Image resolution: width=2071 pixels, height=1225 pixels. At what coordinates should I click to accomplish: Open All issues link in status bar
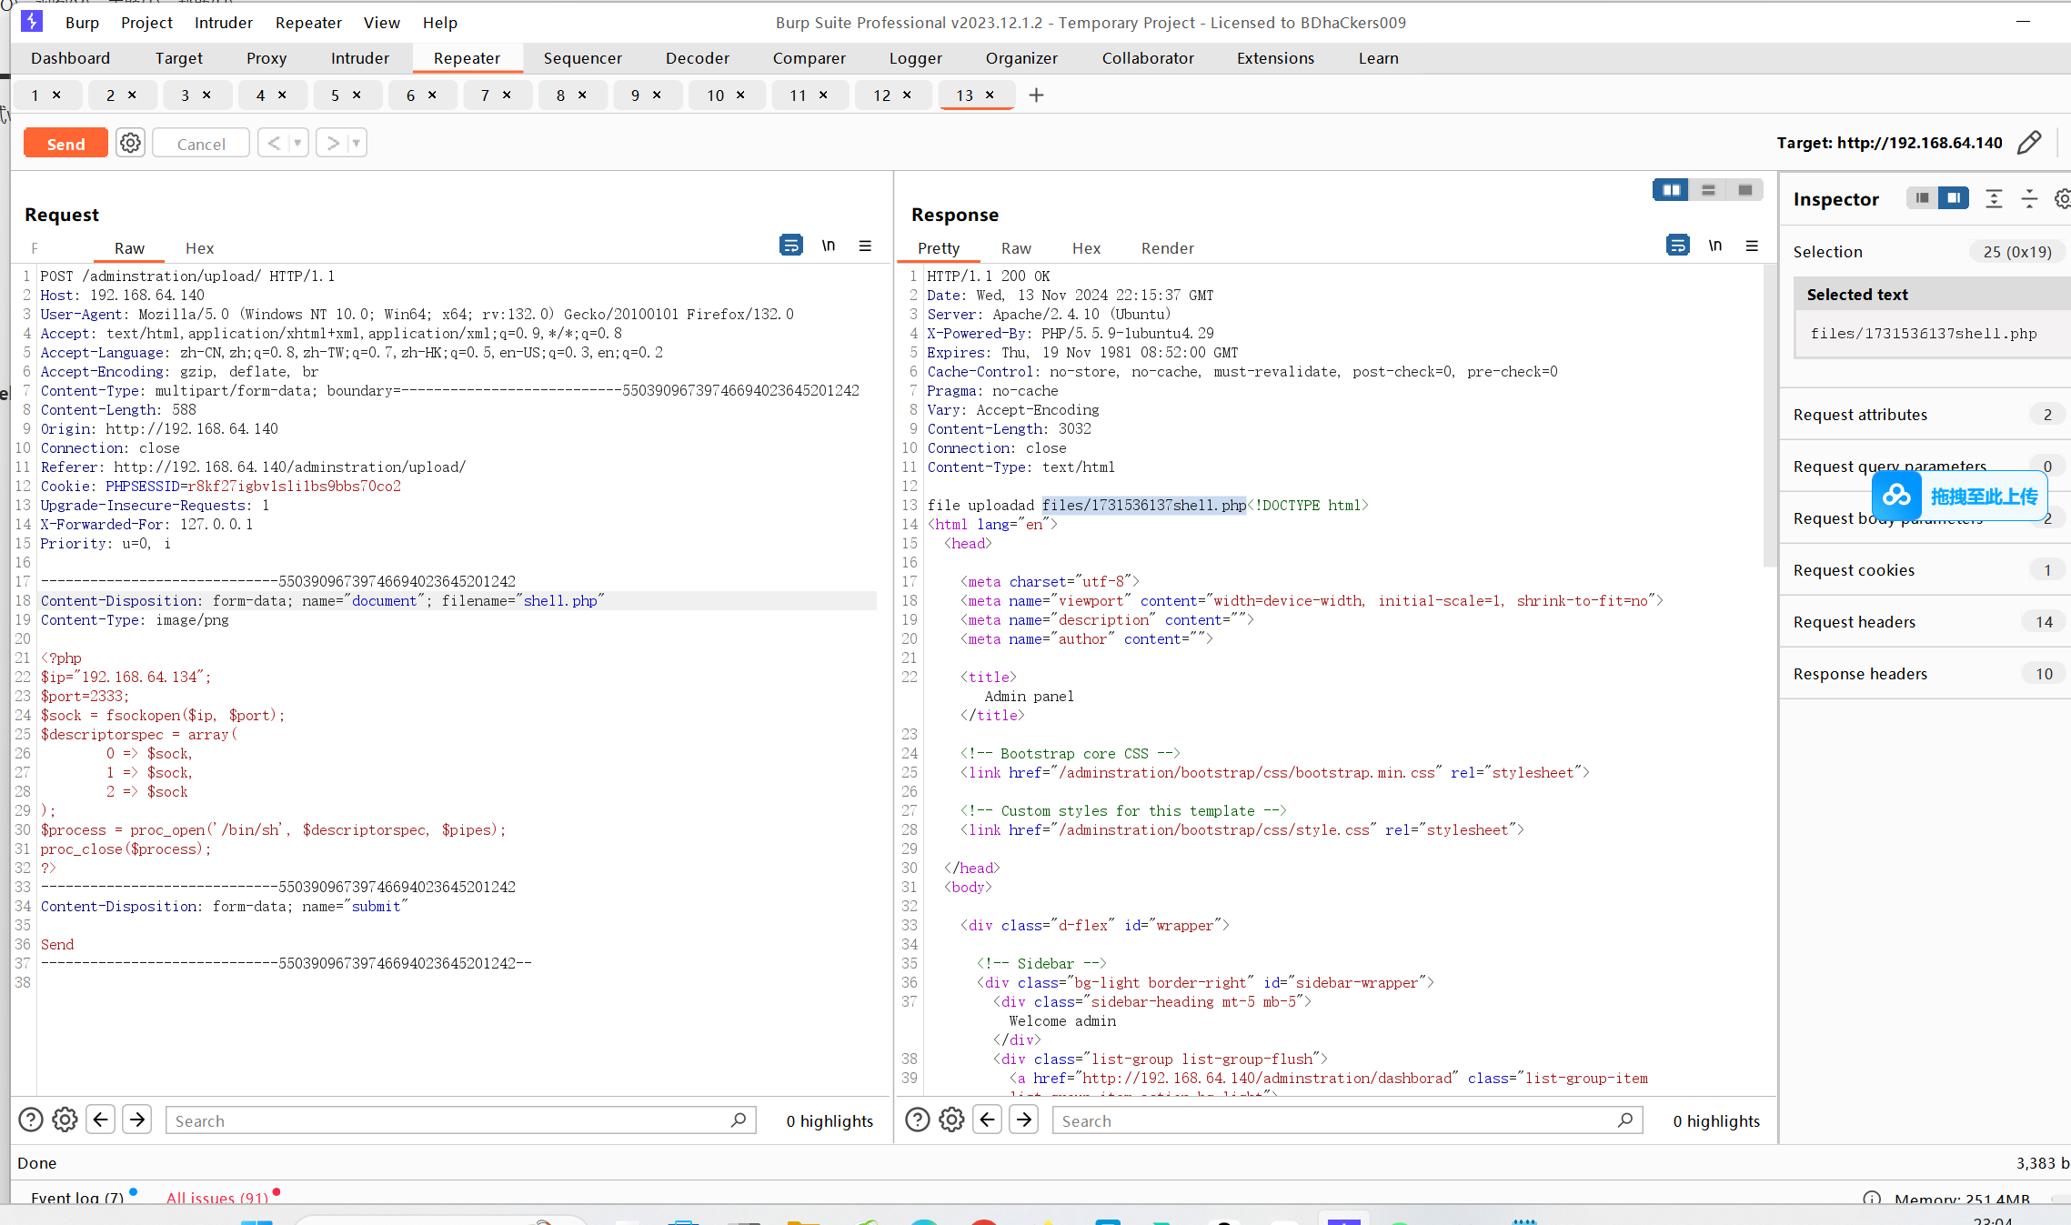[217, 1198]
